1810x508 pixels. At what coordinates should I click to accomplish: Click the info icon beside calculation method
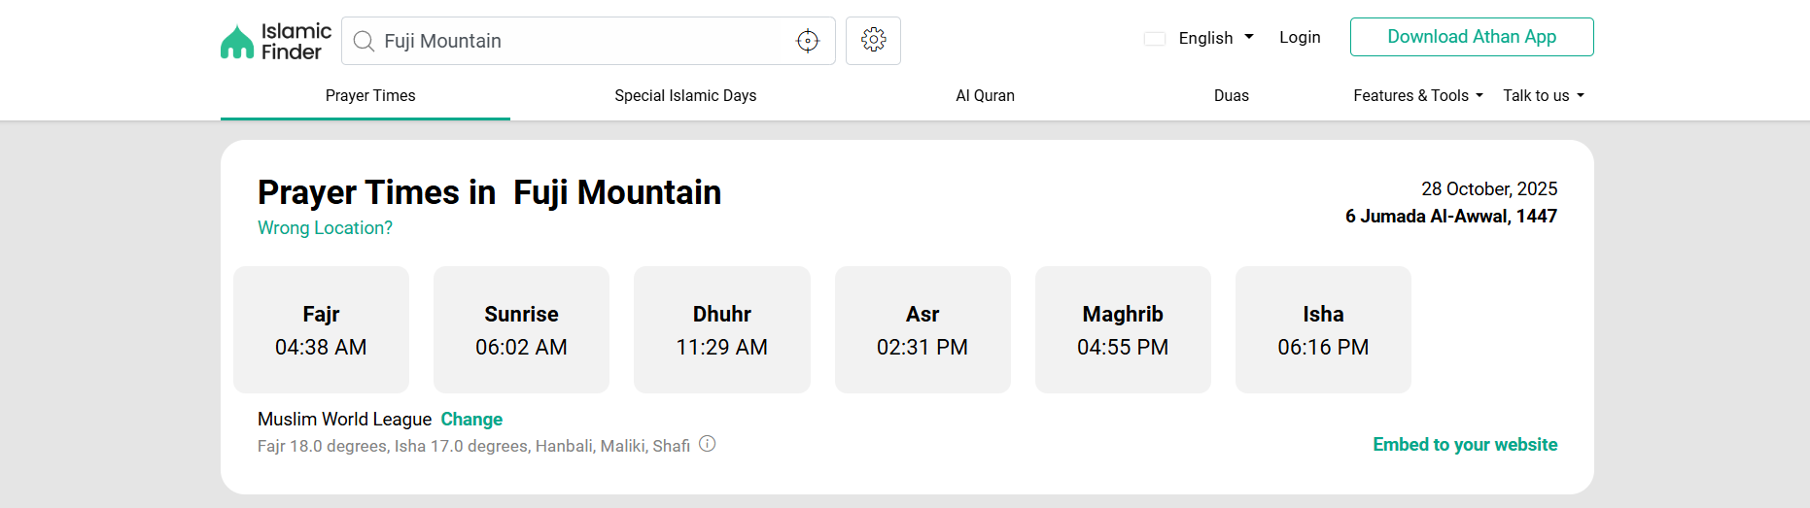click(708, 444)
